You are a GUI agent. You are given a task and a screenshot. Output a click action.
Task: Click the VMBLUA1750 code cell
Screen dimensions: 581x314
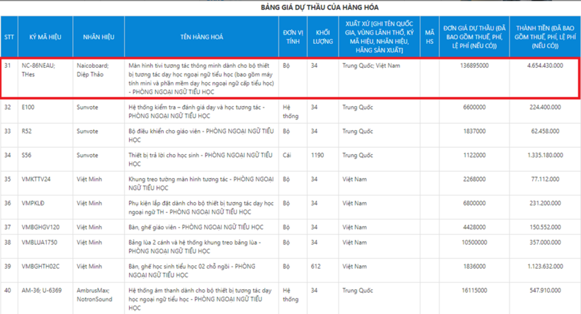coord(40,243)
